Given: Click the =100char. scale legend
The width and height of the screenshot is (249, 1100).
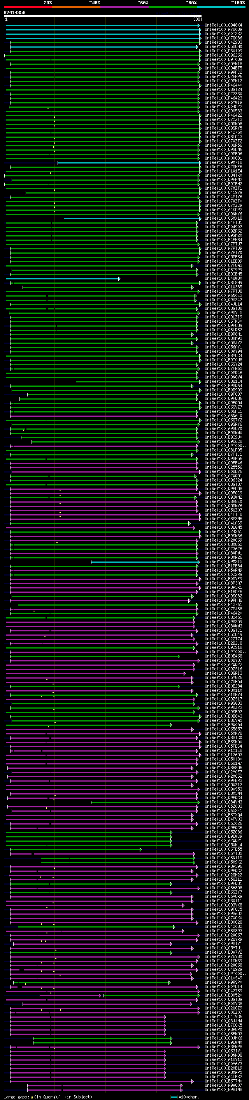Looking at the screenshot, I should point(185,1096).
